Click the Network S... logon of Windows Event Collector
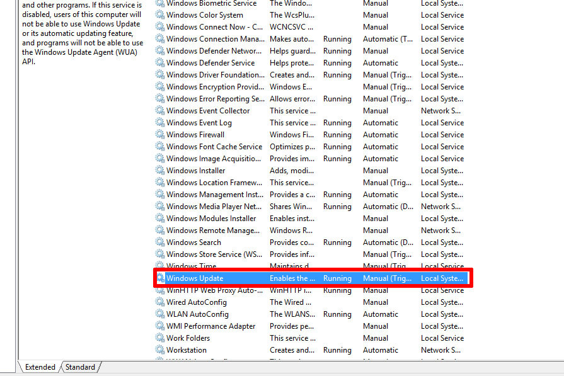 [440, 111]
